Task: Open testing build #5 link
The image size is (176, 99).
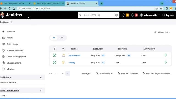Action: click(103, 62)
